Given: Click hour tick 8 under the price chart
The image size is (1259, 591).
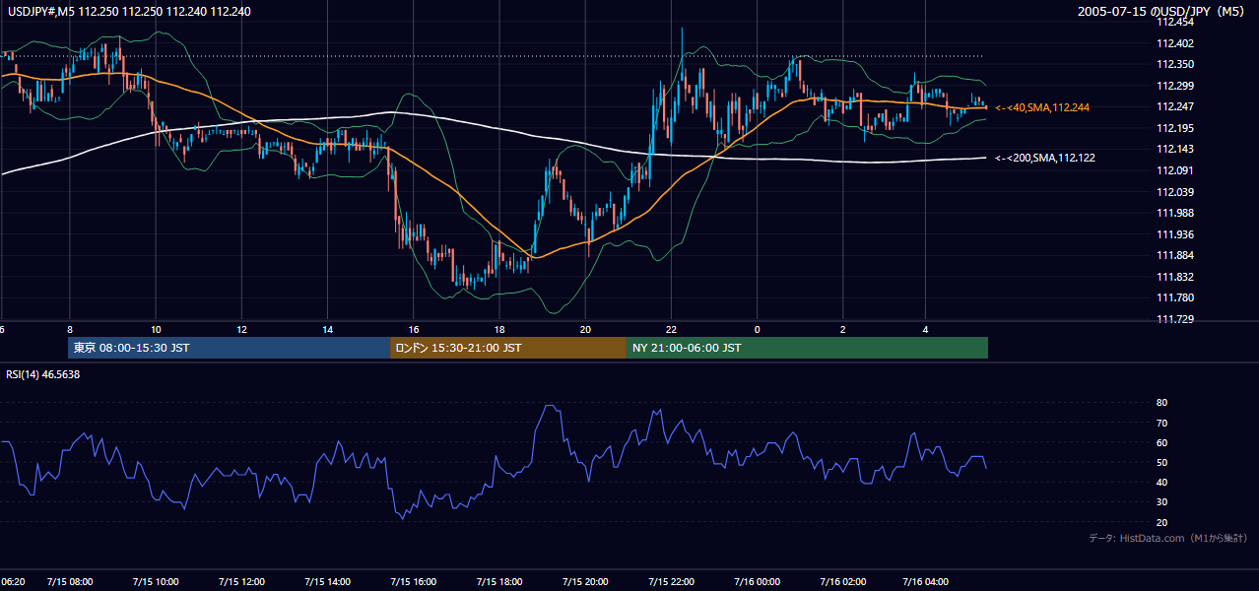Looking at the screenshot, I should coord(70,329).
